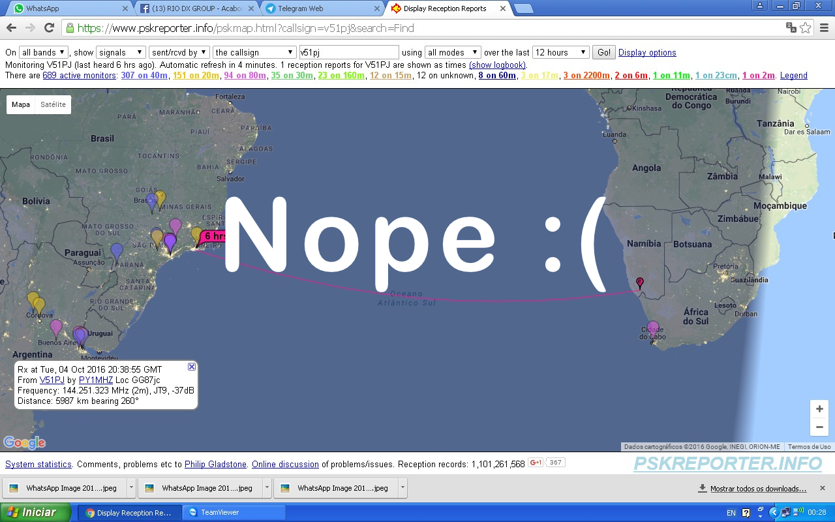
Task: Open TeamViewer from the taskbar
Action: pos(234,512)
